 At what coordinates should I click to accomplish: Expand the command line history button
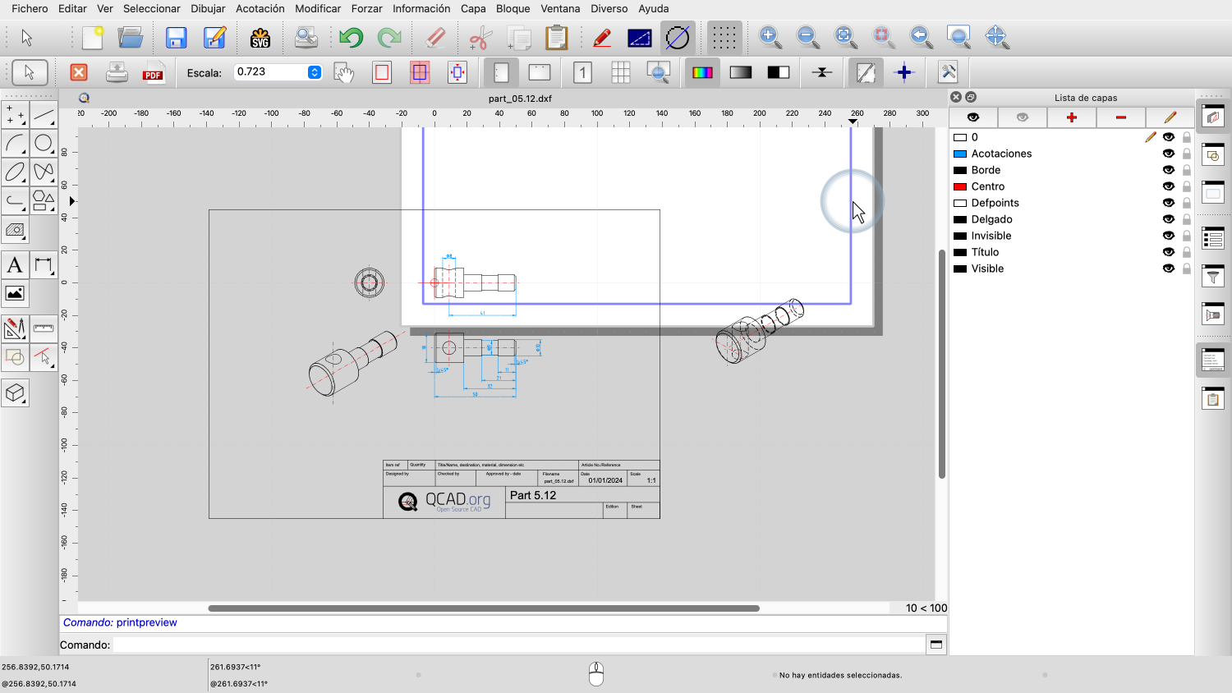pyautogui.click(x=935, y=645)
